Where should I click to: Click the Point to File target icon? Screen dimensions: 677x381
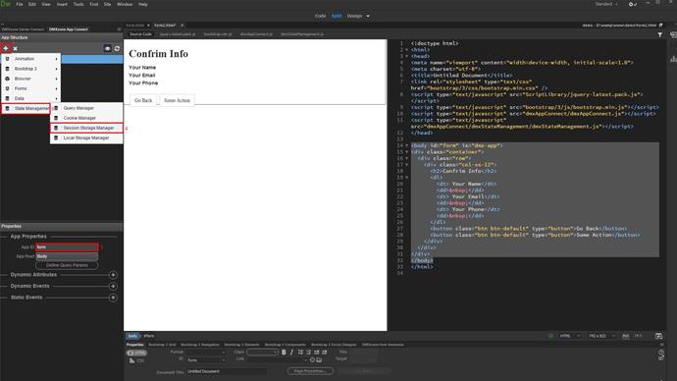(x=312, y=359)
